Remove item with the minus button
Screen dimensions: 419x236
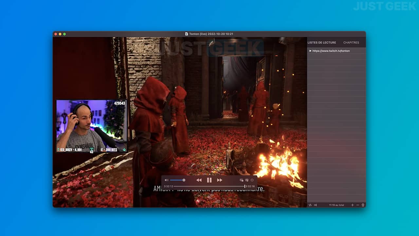(357, 205)
